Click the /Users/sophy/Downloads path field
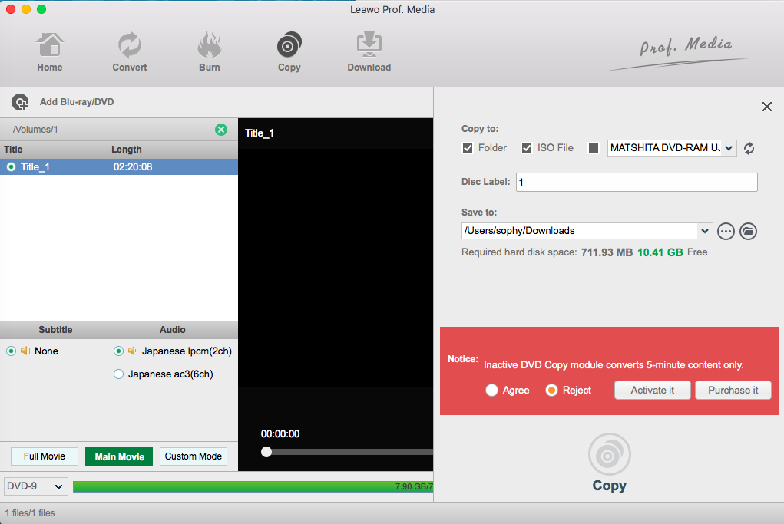The width and height of the screenshot is (784, 524). (x=580, y=231)
